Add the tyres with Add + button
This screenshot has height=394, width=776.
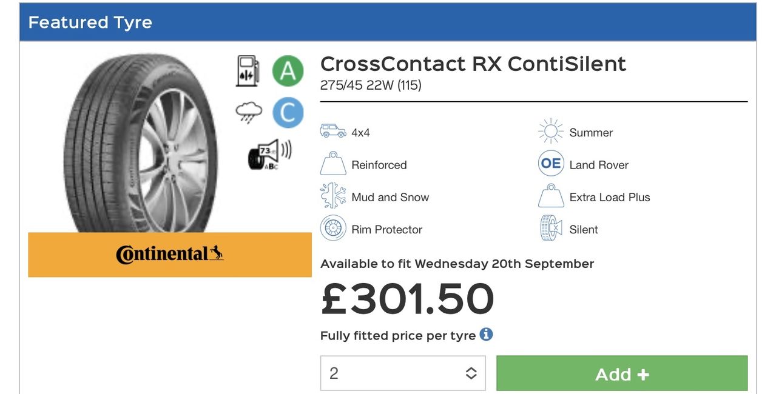pos(622,373)
